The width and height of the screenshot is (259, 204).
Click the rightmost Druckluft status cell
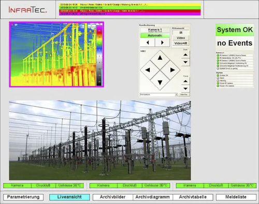tap(216, 185)
